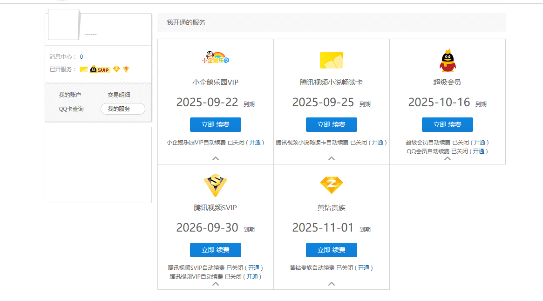The height and width of the screenshot is (301, 543).
Task: Enable 超级会员自动续费 via 开通 link
Action: click(x=480, y=143)
